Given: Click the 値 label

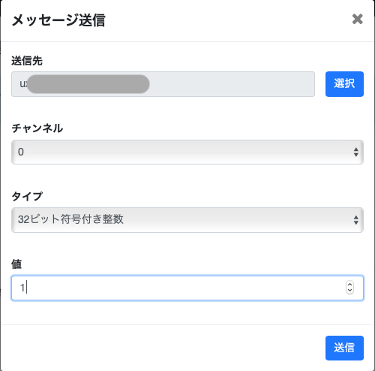Looking at the screenshot, I should coord(16,264).
